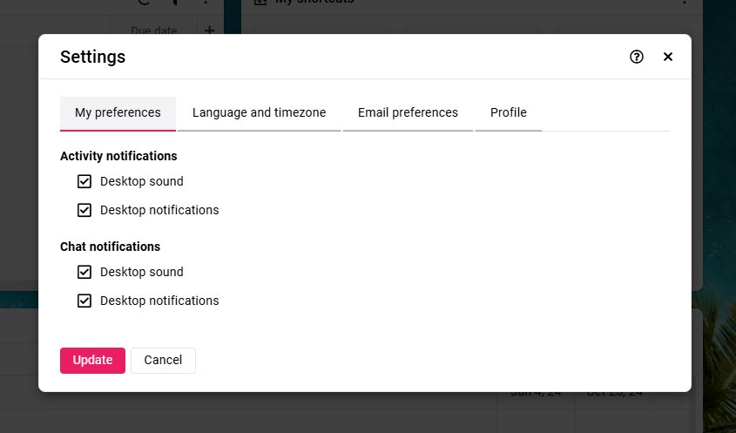
Task: Click the Chat notifications heading
Action: pyautogui.click(x=111, y=247)
